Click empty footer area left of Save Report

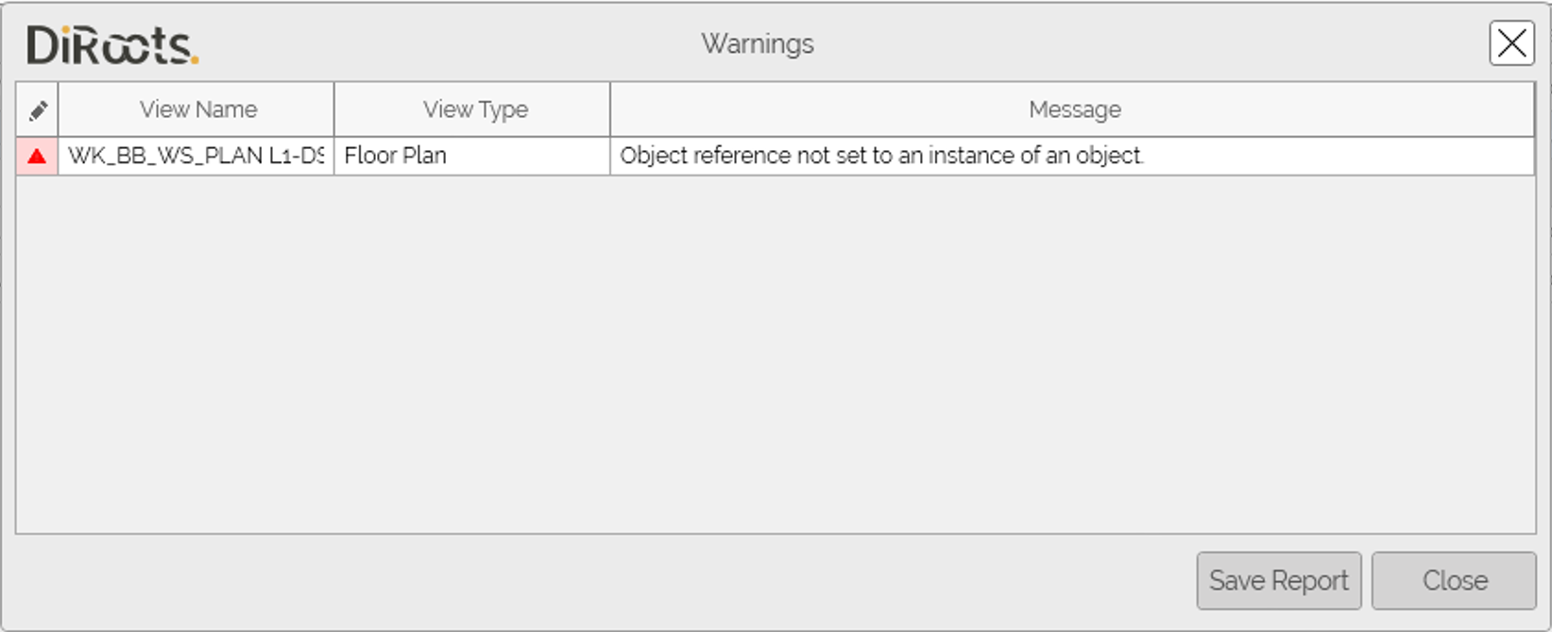click(605, 580)
